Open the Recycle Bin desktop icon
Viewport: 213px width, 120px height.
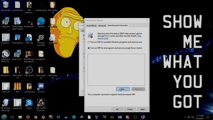click(6, 6)
